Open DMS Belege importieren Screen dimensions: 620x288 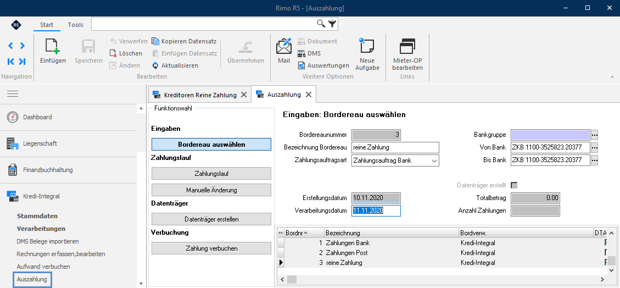[48, 241]
